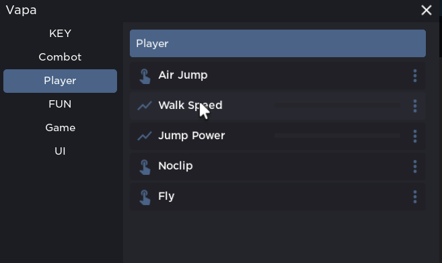Open Air Jump three-dot options menu
This screenshot has height=263, width=442.
(414, 76)
